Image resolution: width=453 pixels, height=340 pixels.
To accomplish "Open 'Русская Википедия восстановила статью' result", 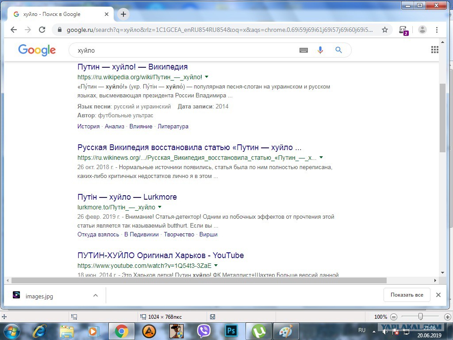I will 189,147.
